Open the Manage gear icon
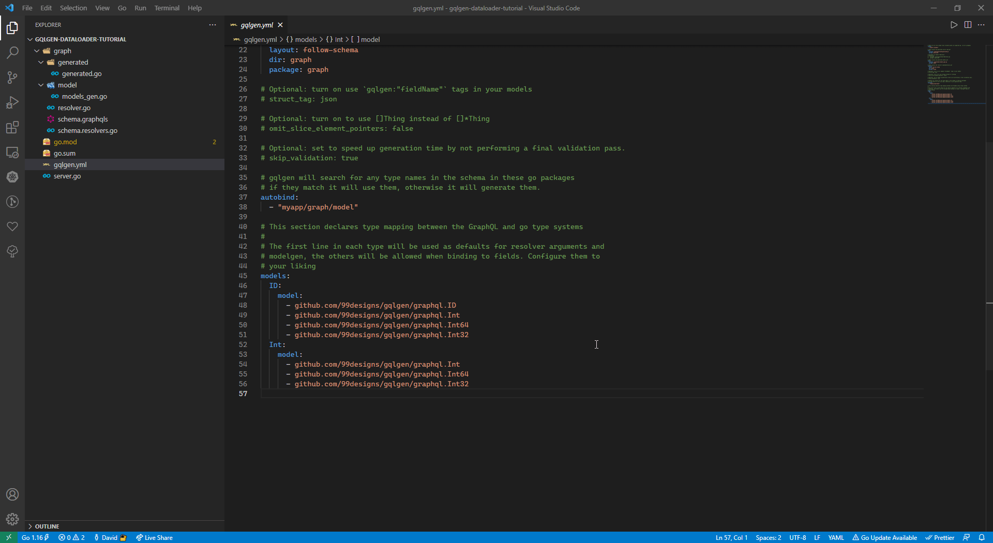Viewport: 993px width, 543px height. click(x=12, y=519)
